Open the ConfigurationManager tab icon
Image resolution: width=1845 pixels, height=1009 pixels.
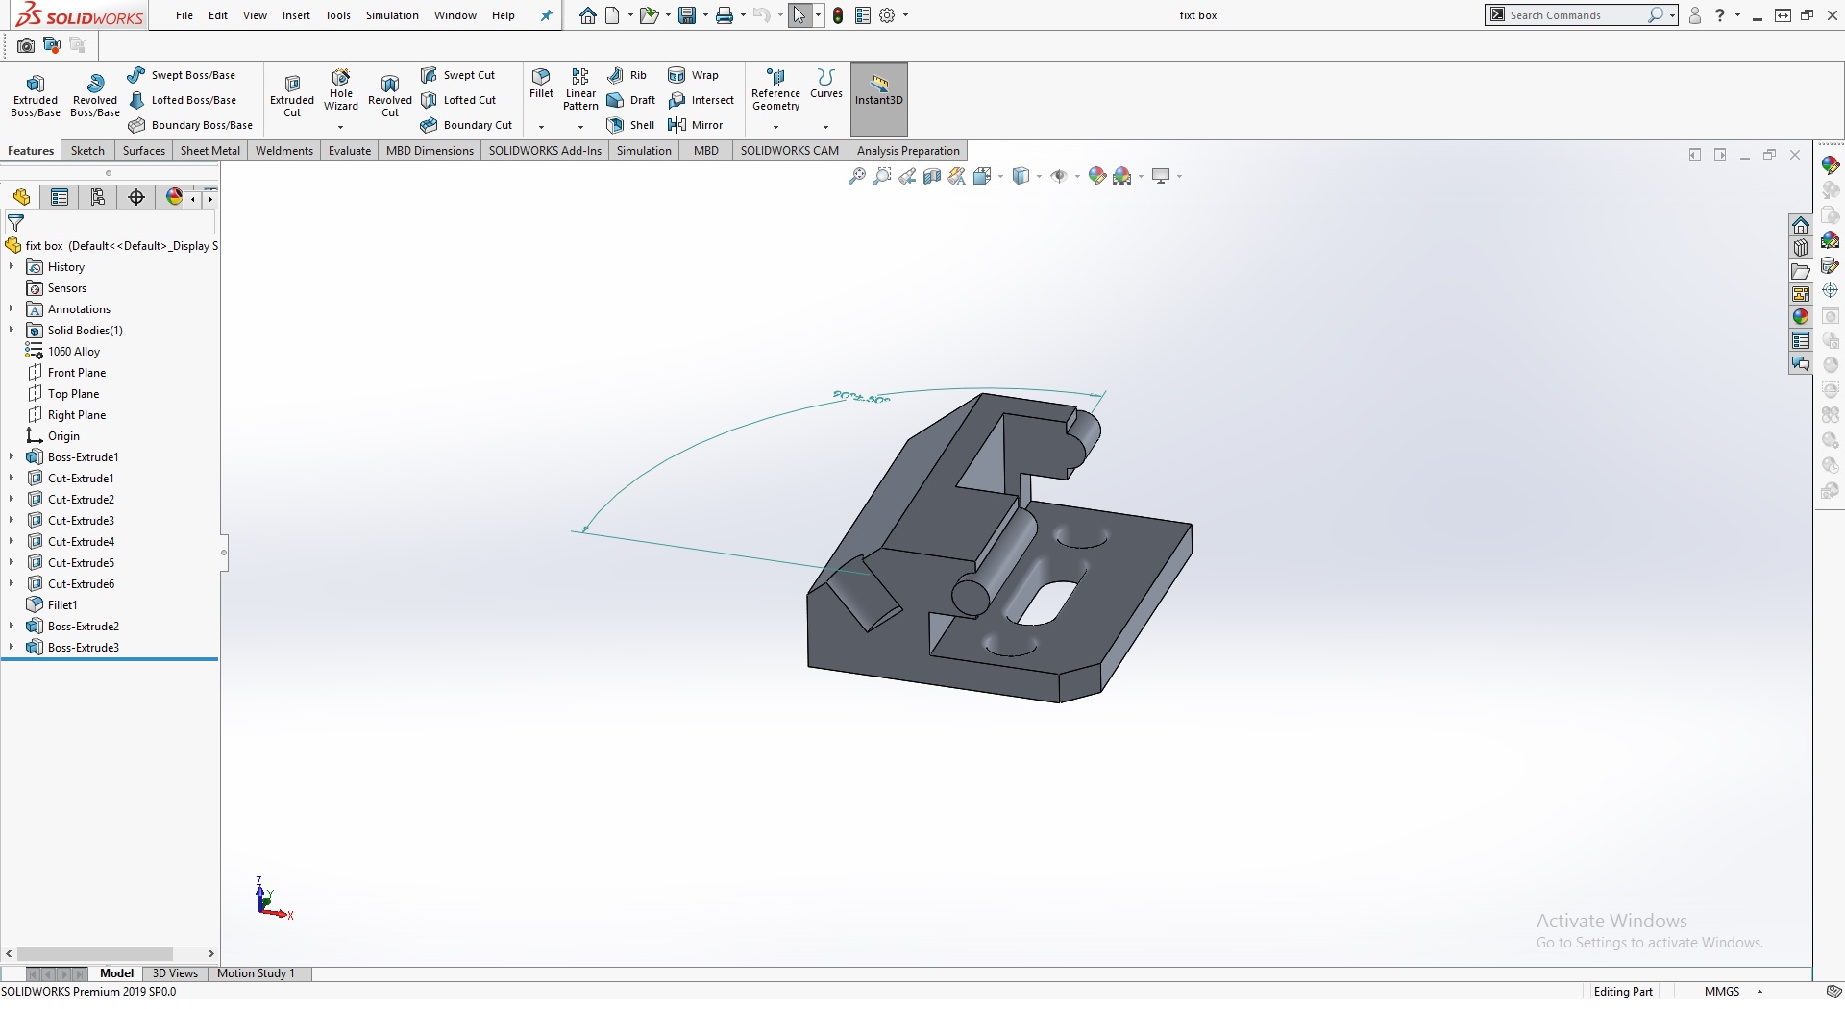tap(98, 197)
